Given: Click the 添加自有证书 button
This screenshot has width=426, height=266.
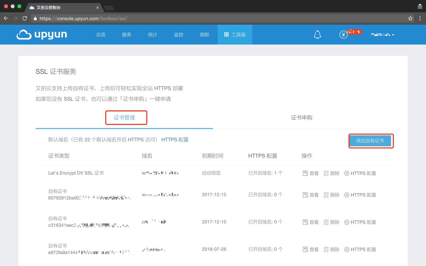Looking at the screenshot, I should pos(370,141).
